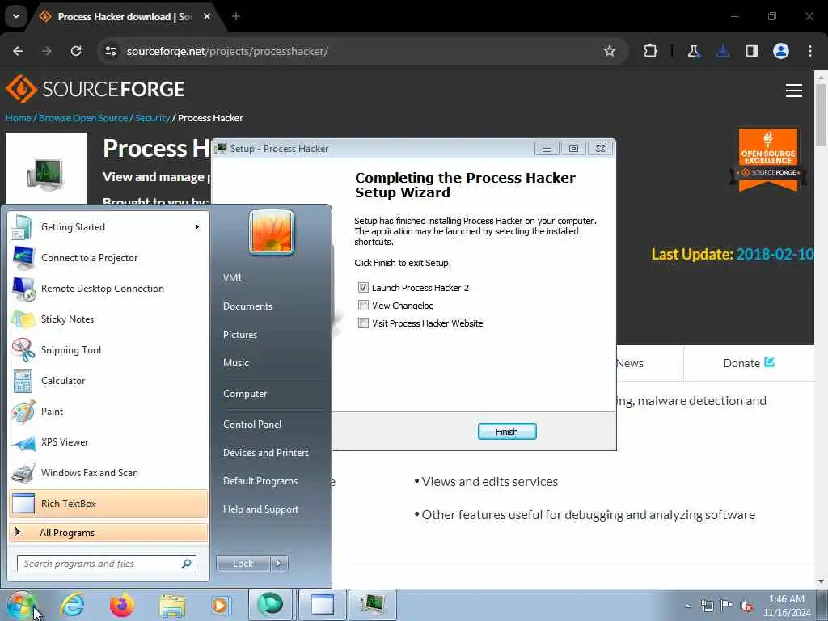
Task: Open Pictures in Start menu
Action: [x=240, y=335]
